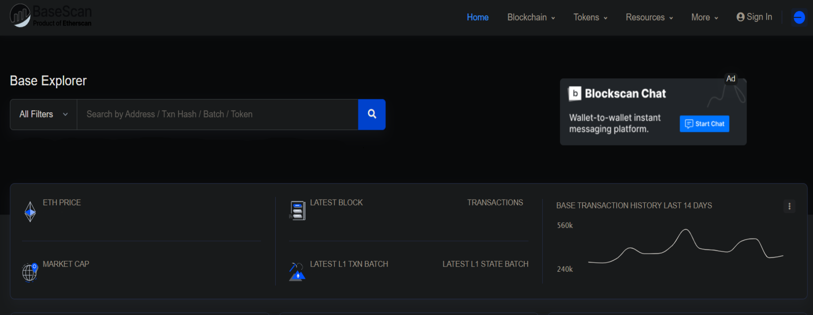Expand the Resources menu
Screen dimensions: 813x315
[x=649, y=17]
